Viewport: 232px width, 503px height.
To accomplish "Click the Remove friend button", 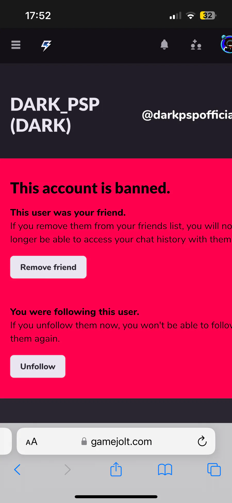I will coord(48,267).
